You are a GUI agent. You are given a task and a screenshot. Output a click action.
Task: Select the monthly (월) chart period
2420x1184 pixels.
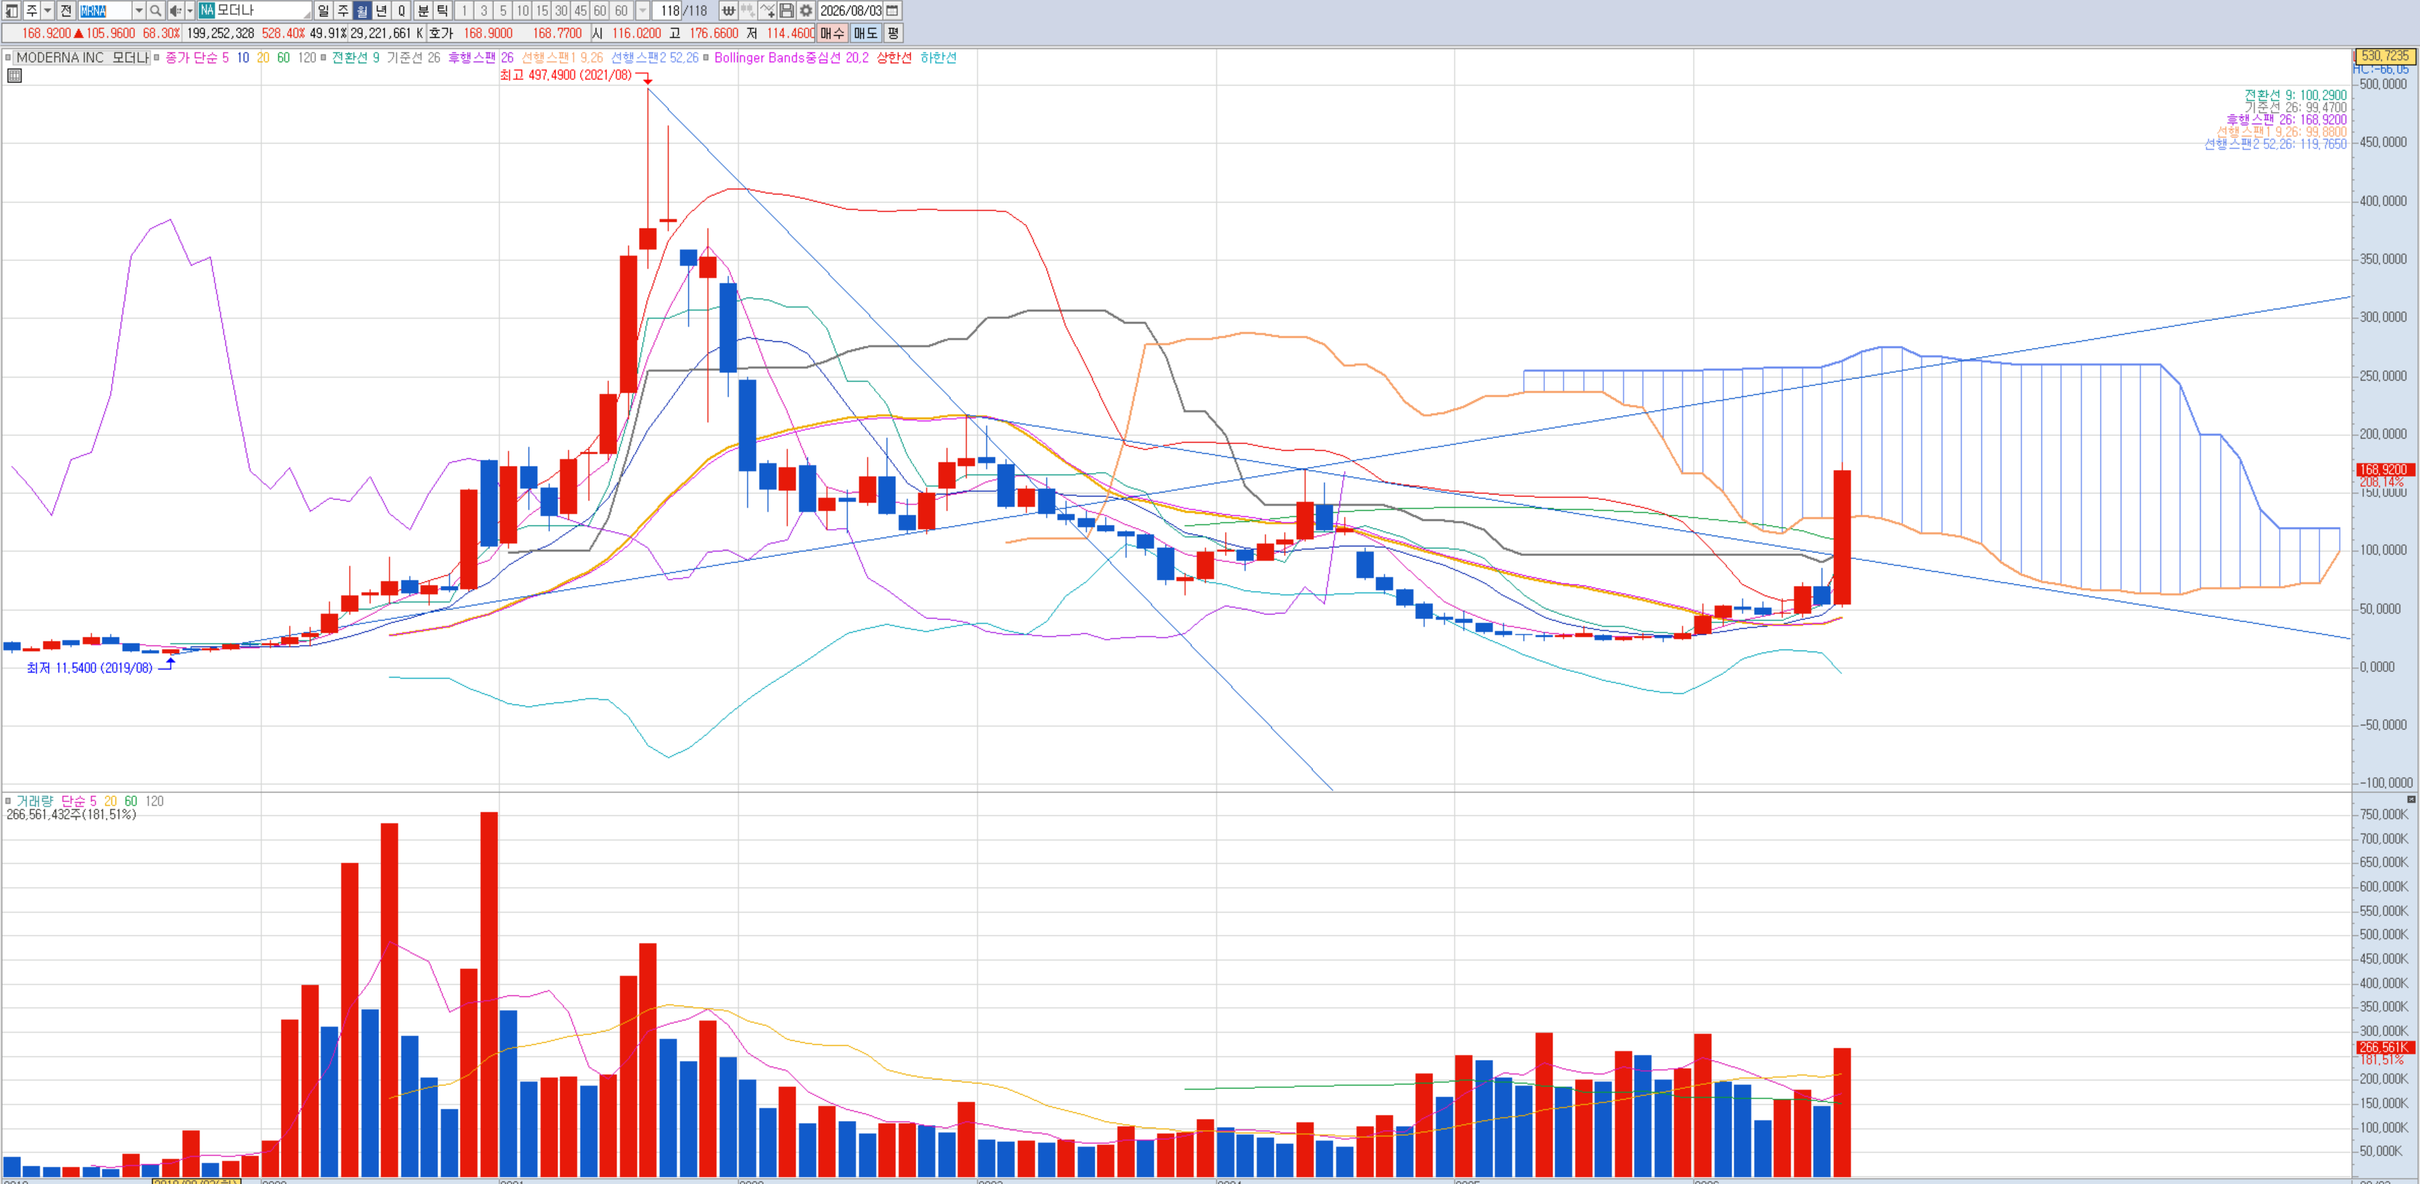click(363, 10)
